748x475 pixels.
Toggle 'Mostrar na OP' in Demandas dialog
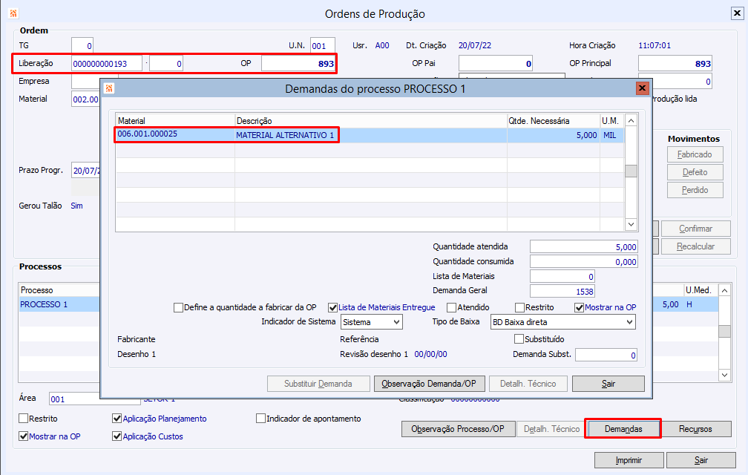pyautogui.click(x=579, y=307)
